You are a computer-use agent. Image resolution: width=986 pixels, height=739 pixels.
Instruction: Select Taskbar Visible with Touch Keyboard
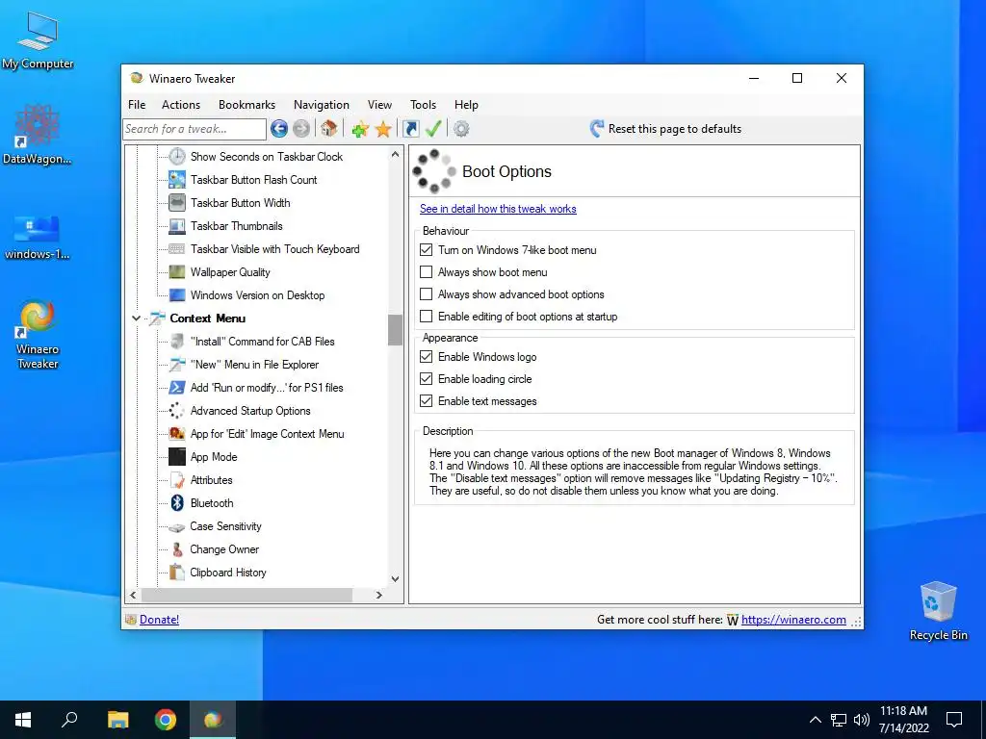274,249
